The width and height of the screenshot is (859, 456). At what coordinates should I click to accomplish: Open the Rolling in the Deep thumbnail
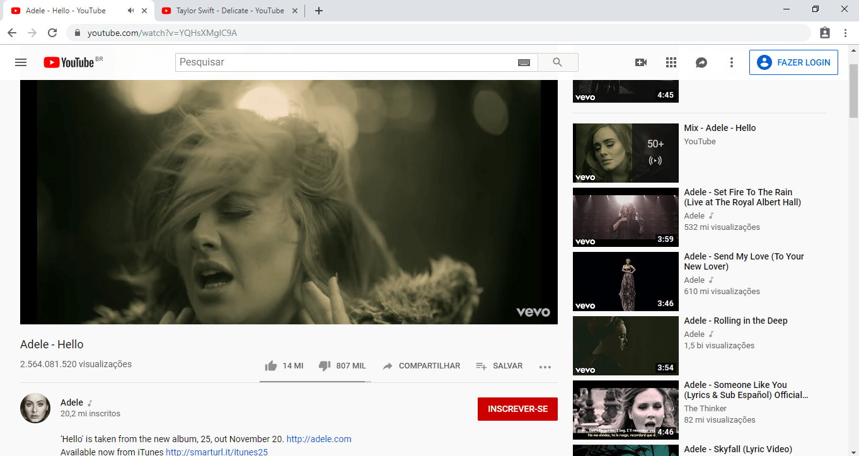point(625,345)
